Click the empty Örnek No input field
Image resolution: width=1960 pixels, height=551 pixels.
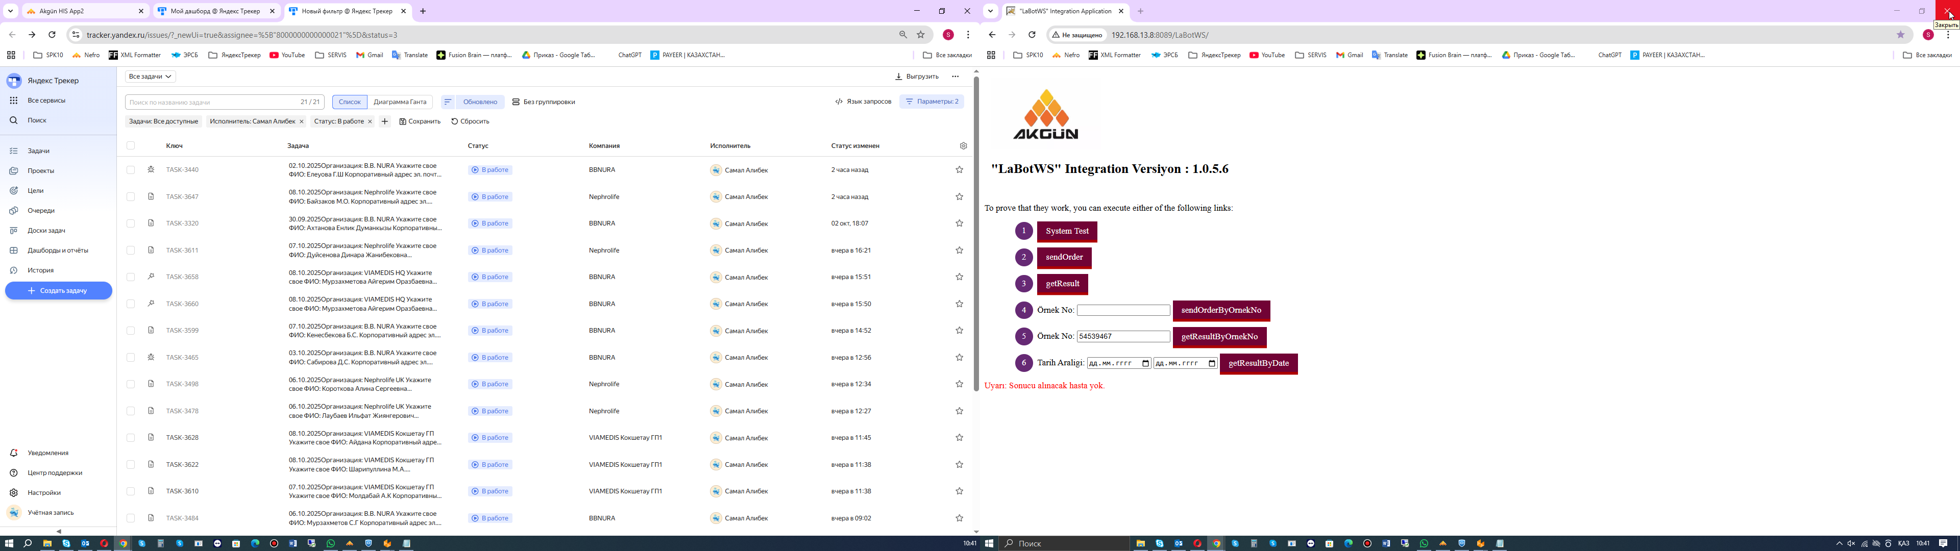tap(1122, 311)
